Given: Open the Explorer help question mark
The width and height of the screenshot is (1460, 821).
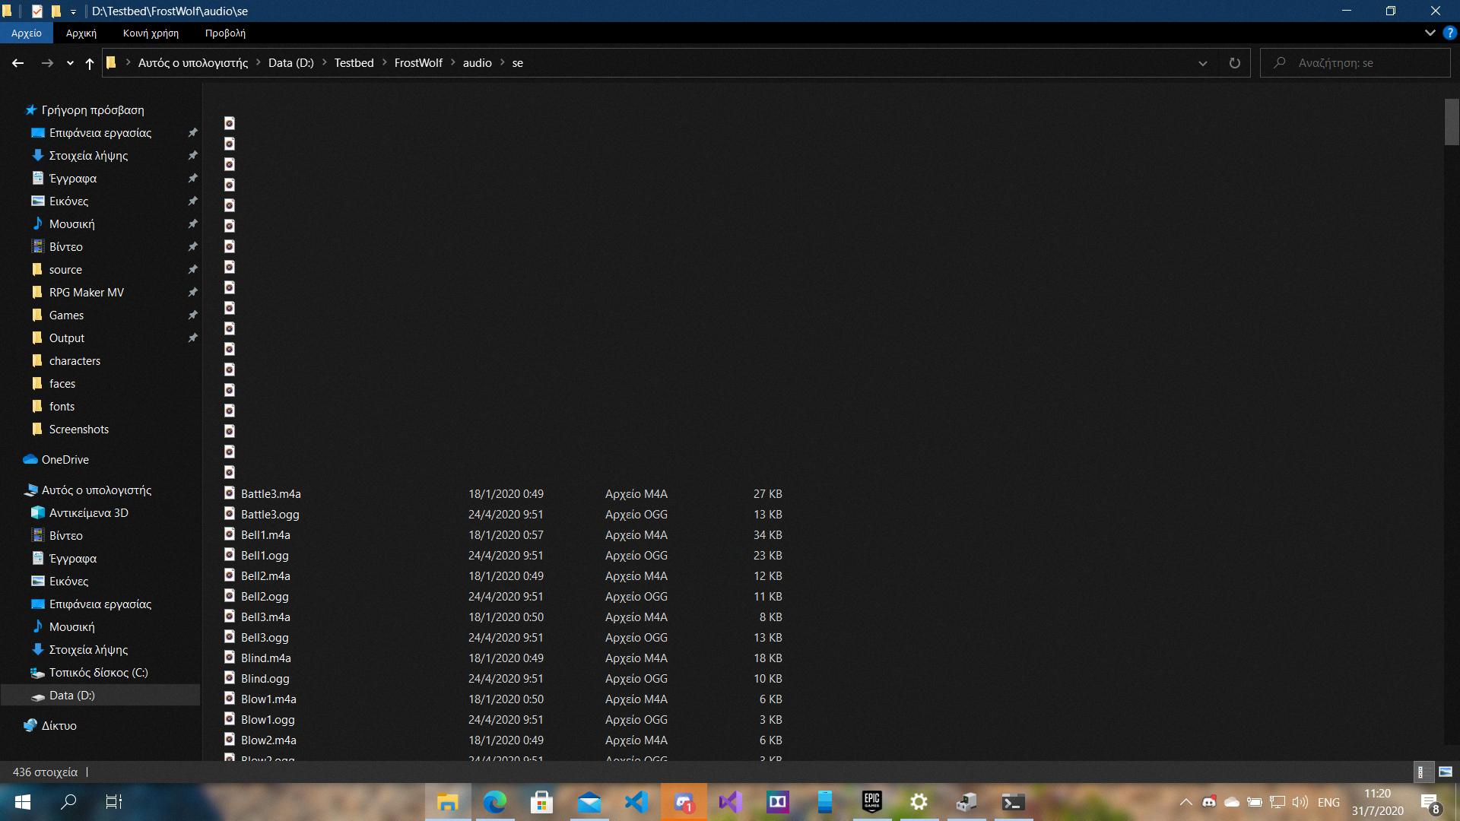Looking at the screenshot, I should [x=1449, y=33].
